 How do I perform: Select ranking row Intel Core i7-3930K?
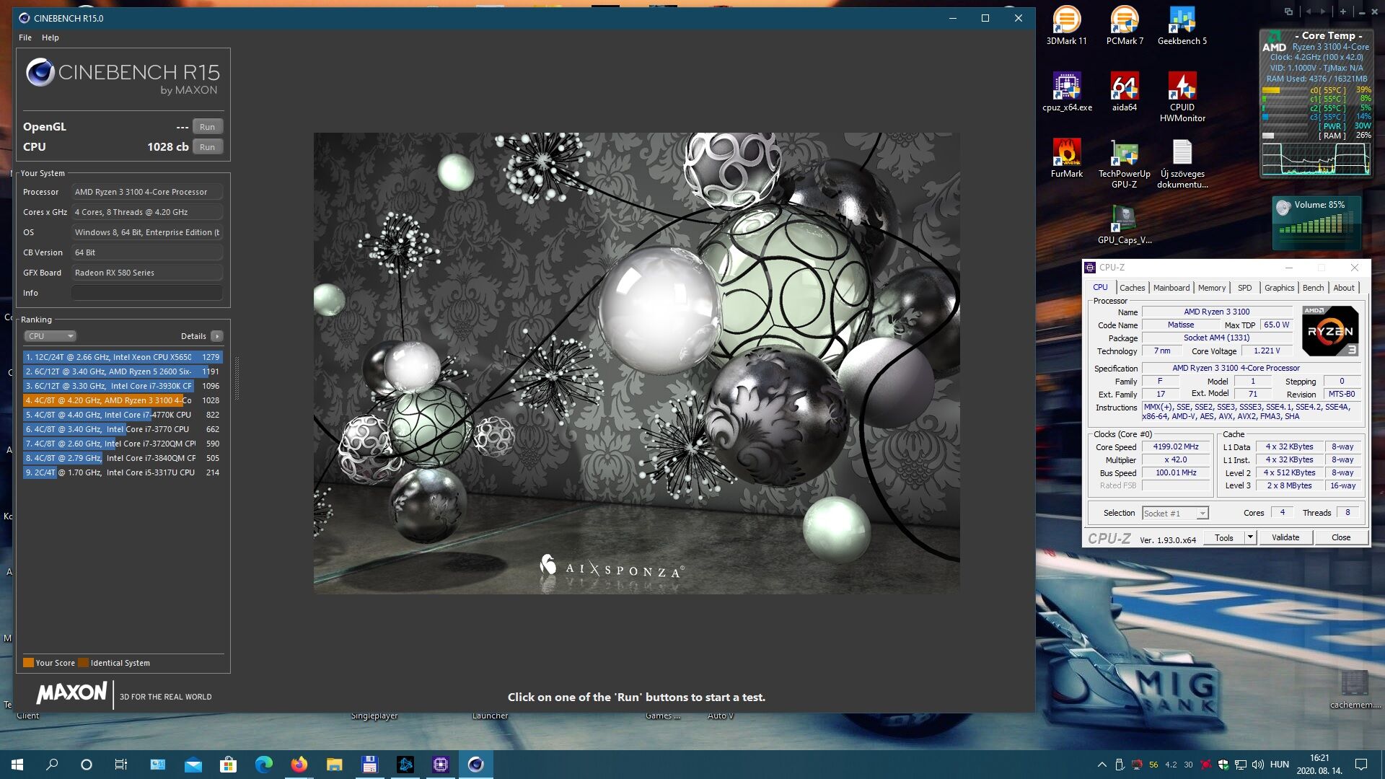(x=123, y=386)
